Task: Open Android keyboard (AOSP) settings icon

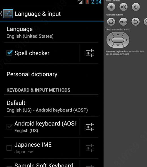Action: click(90, 127)
